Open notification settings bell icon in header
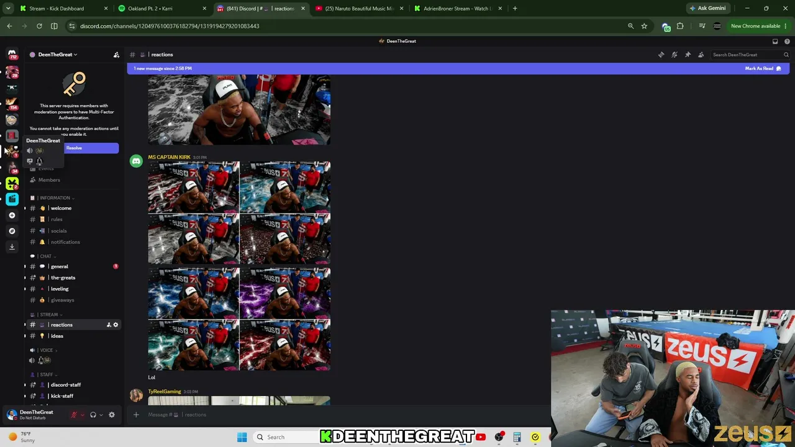The width and height of the screenshot is (795, 447). pos(675,55)
